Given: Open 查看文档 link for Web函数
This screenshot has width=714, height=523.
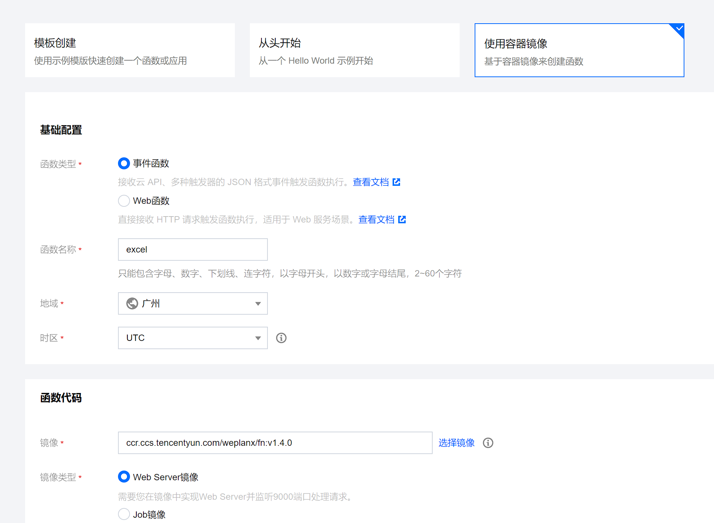Looking at the screenshot, I should (x=376, y=220).
